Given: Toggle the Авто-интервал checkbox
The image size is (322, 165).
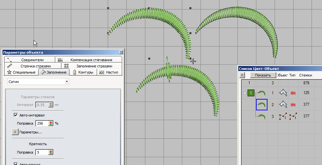Looking at the screenshot, I should click(x=15, y=115).
